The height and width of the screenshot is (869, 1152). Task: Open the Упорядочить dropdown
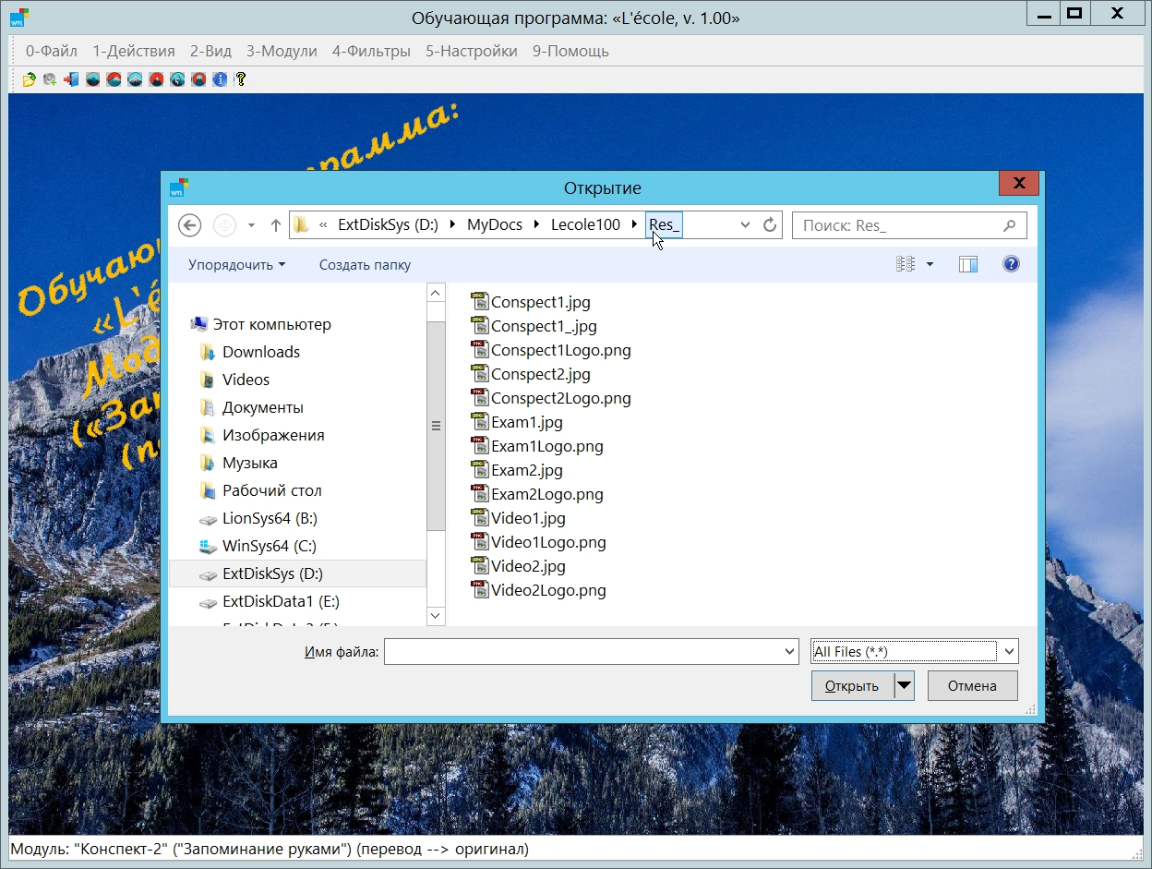236,265
